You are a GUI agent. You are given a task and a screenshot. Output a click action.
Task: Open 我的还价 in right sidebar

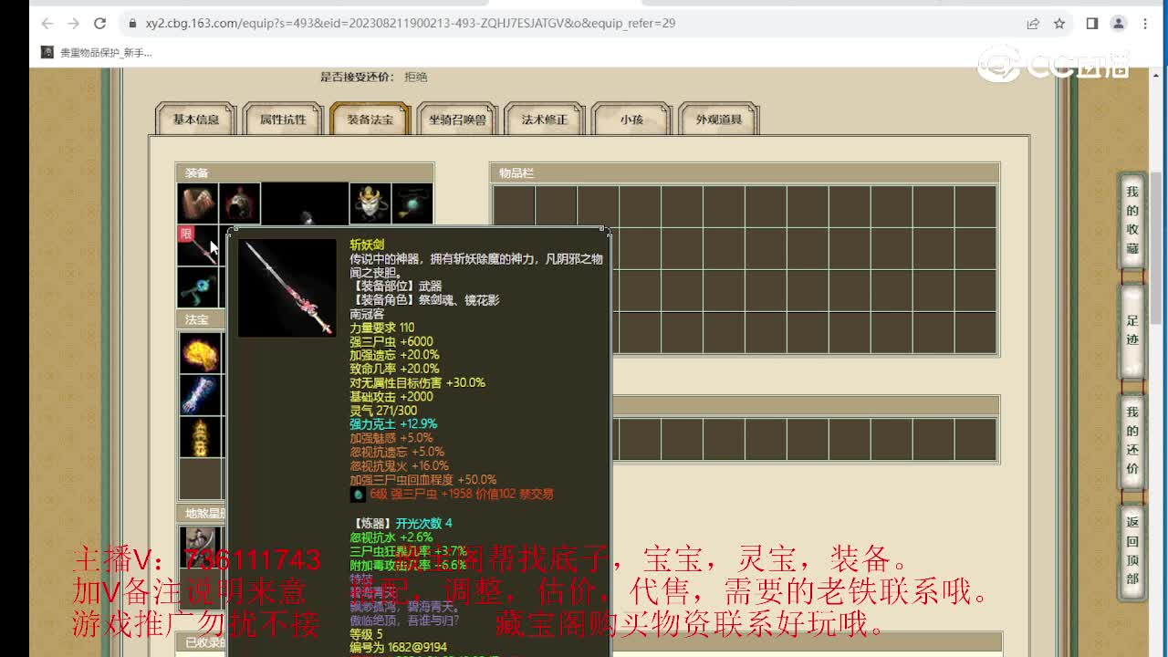point(1132,441)
